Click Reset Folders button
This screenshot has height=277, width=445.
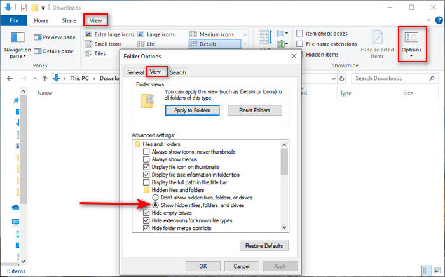[x=254, y=111]
